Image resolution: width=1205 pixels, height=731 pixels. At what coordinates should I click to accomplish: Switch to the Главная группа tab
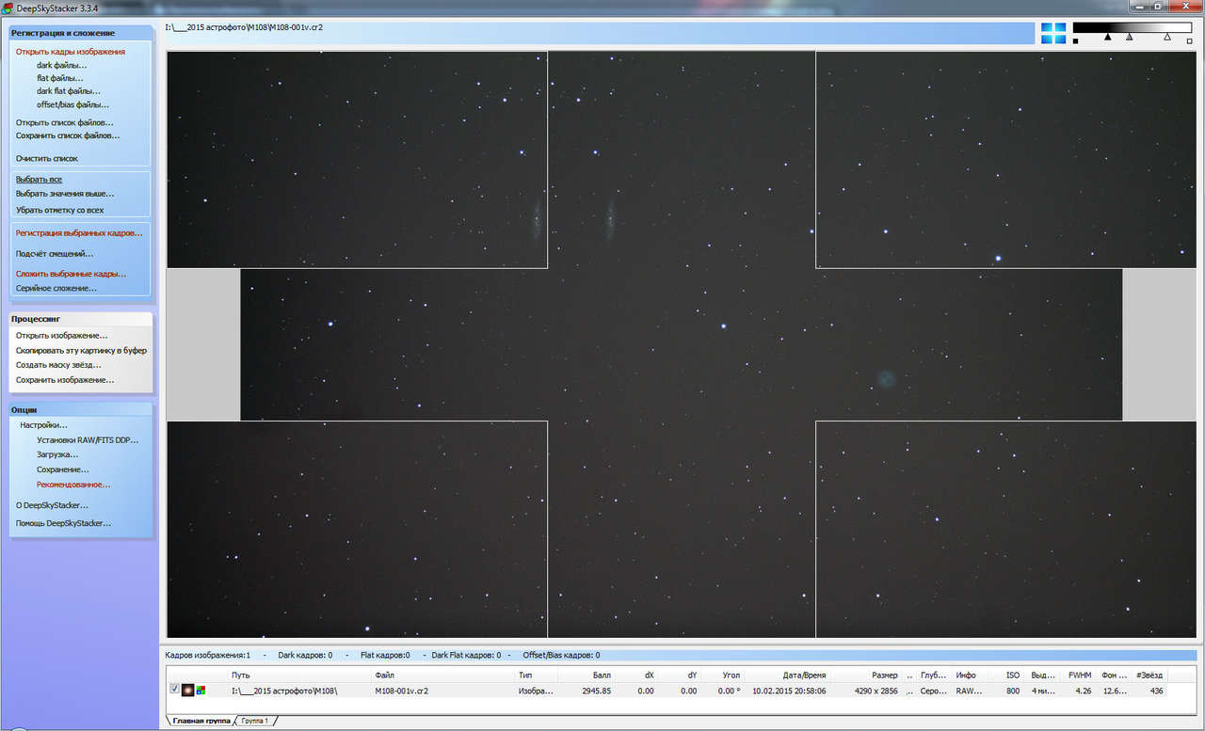point(201,721)
